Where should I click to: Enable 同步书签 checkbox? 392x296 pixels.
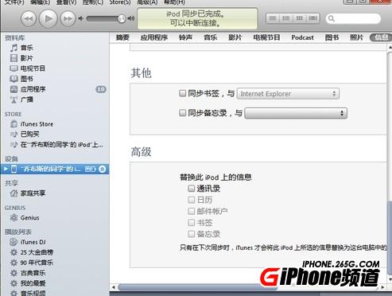click(x=182, y=93)
